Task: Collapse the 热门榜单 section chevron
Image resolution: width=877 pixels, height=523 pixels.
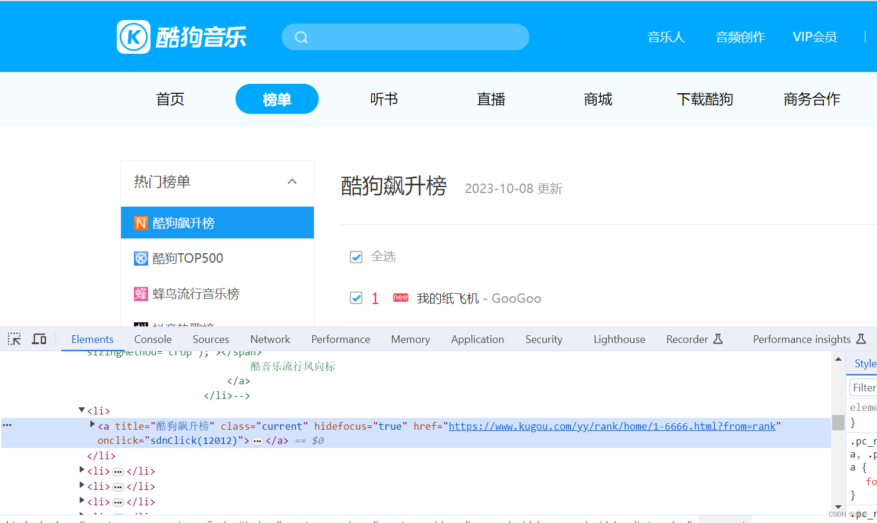Action: coord(292,182)
